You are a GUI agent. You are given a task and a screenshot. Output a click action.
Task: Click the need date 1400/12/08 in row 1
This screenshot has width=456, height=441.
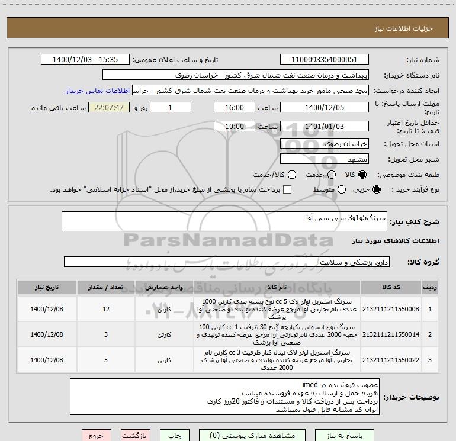click(x=47, y=309)
